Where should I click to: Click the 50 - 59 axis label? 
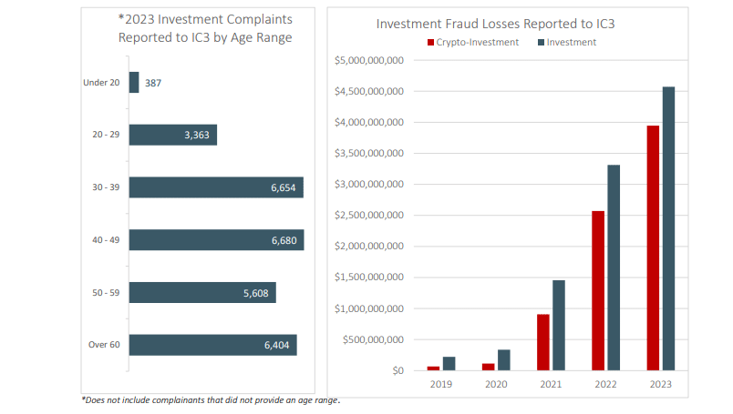pos(106,293)
